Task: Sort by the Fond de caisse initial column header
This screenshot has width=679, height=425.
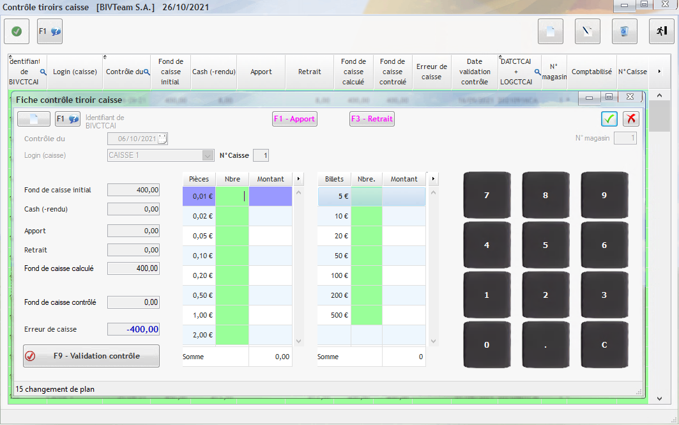Action: point(171,72)
